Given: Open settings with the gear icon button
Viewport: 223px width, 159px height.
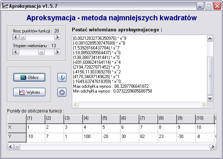Looking at the screenshot, I should [62, 92].
